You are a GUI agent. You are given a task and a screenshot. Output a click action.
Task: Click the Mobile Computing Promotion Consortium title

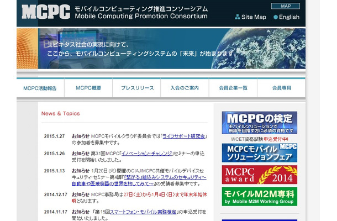141,16
